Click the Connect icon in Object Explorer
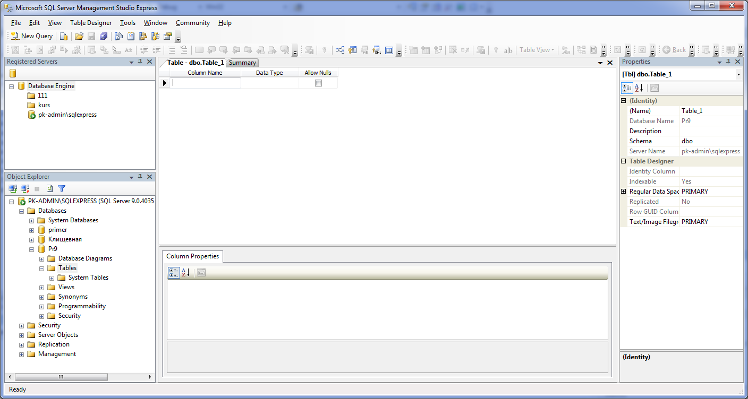The image size is (748, 399). point(13,188)
